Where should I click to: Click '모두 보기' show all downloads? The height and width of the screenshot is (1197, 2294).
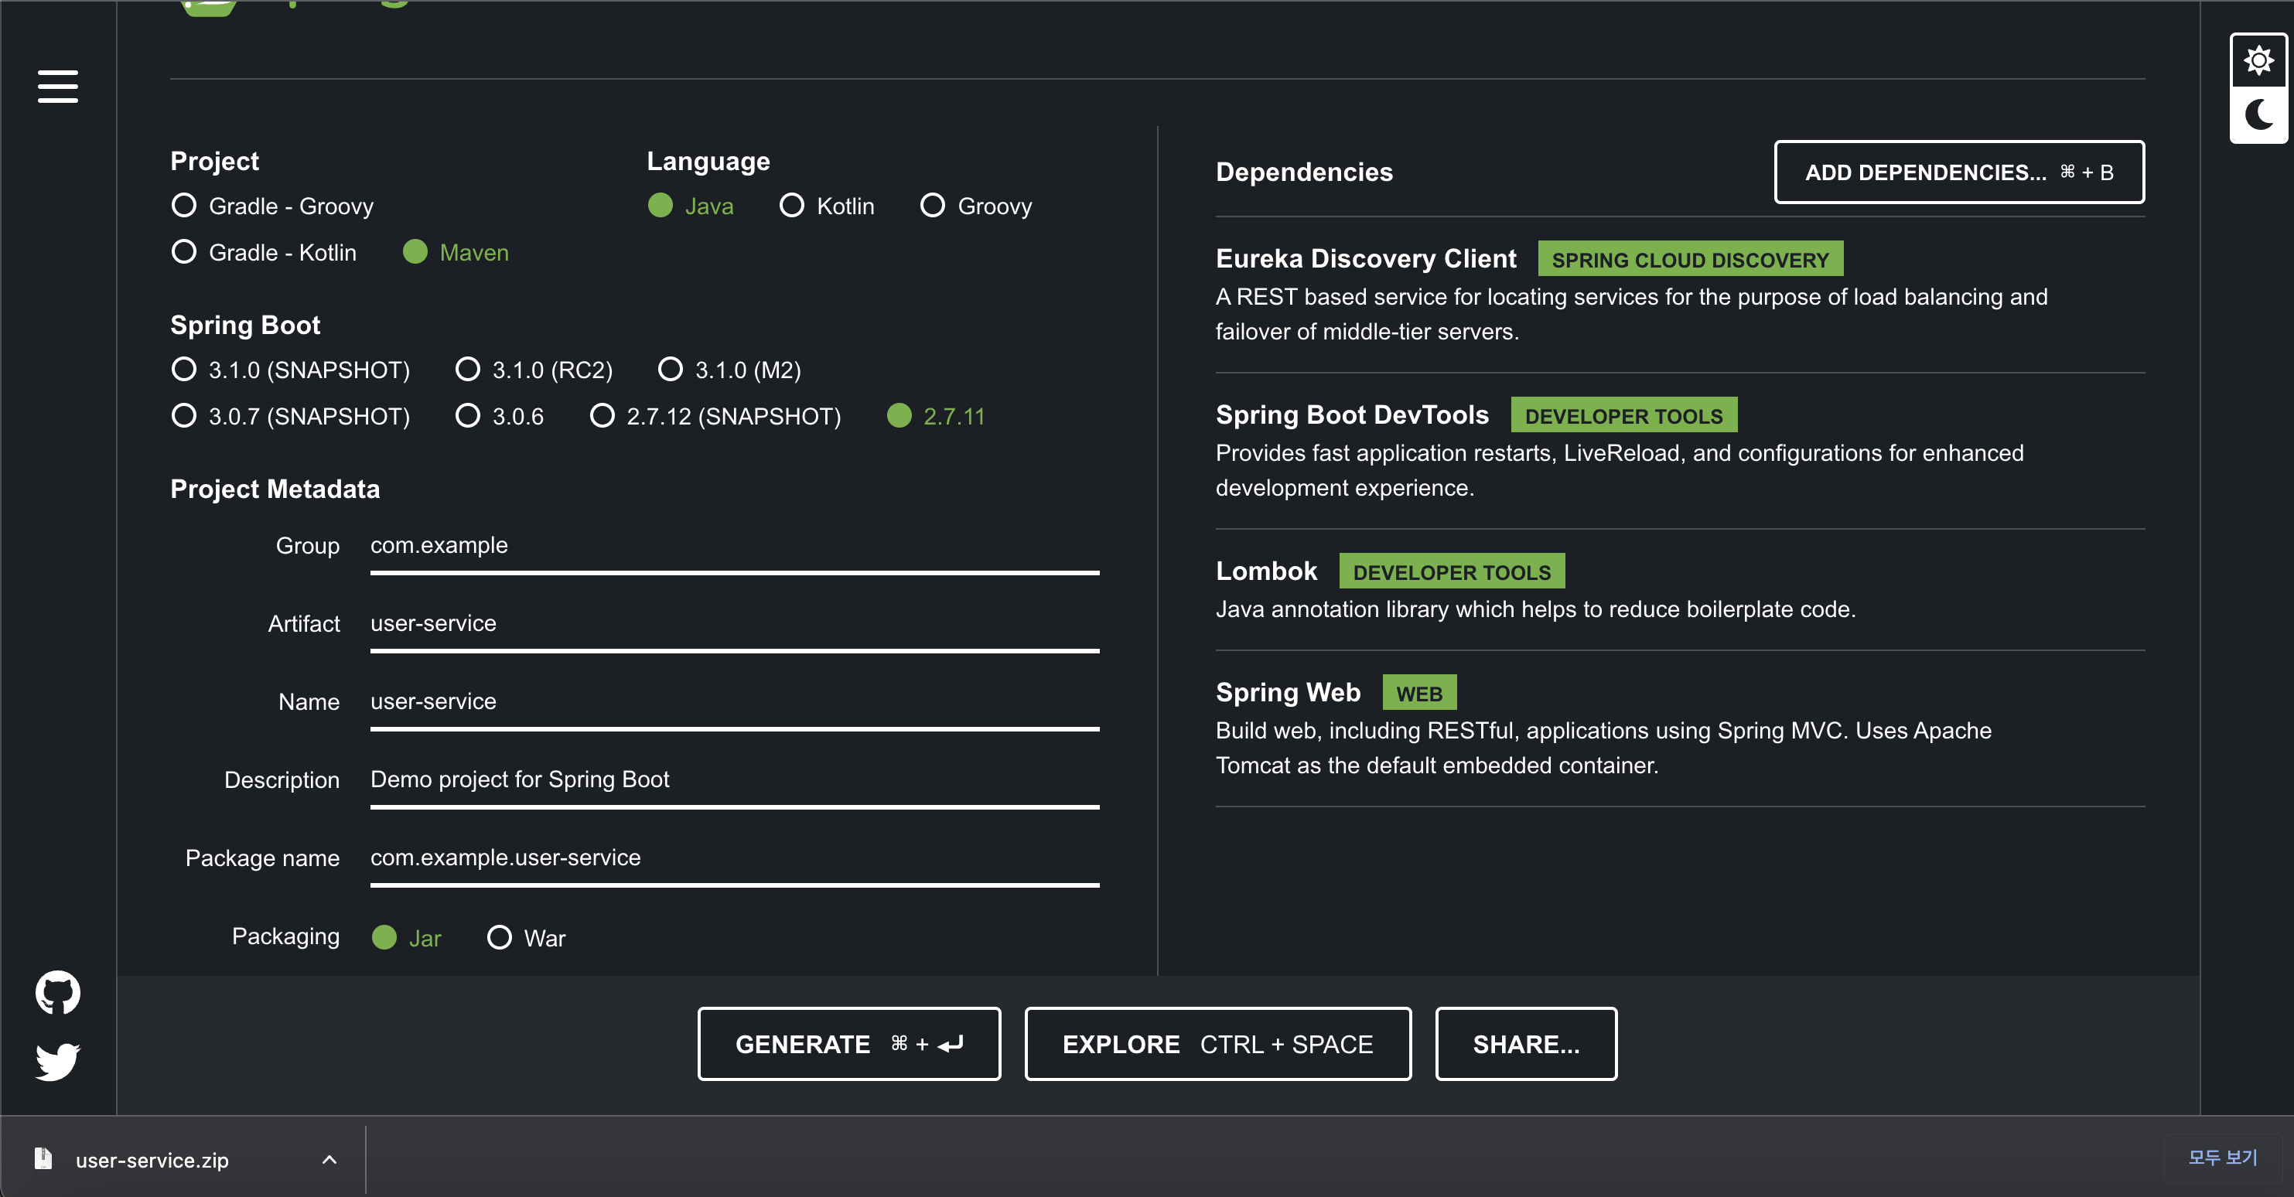pos(2223,1158)
